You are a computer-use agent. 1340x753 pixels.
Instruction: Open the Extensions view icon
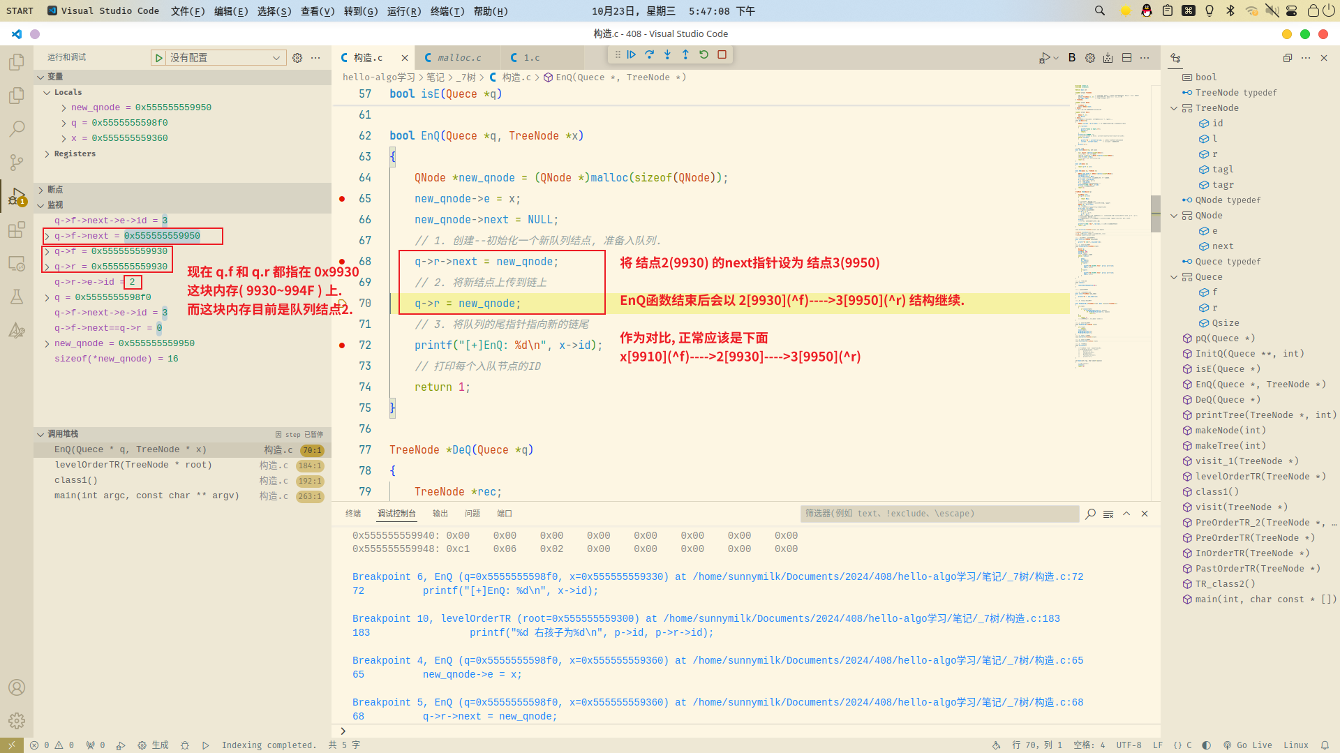pyautogui.click(x=17, y=230)
